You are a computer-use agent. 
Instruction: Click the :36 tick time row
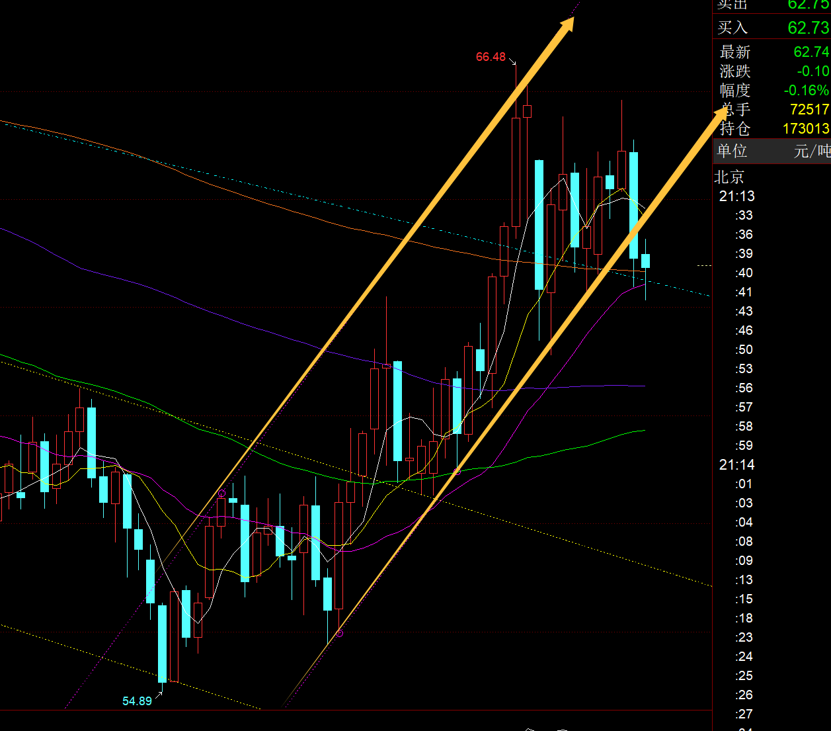tap(744, 234)
